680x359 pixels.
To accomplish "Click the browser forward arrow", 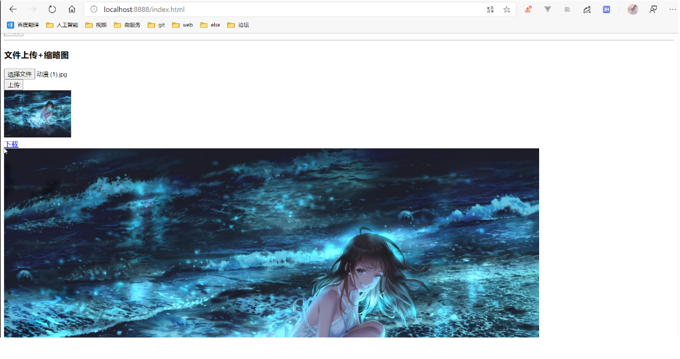I will (x=32, y=9).
